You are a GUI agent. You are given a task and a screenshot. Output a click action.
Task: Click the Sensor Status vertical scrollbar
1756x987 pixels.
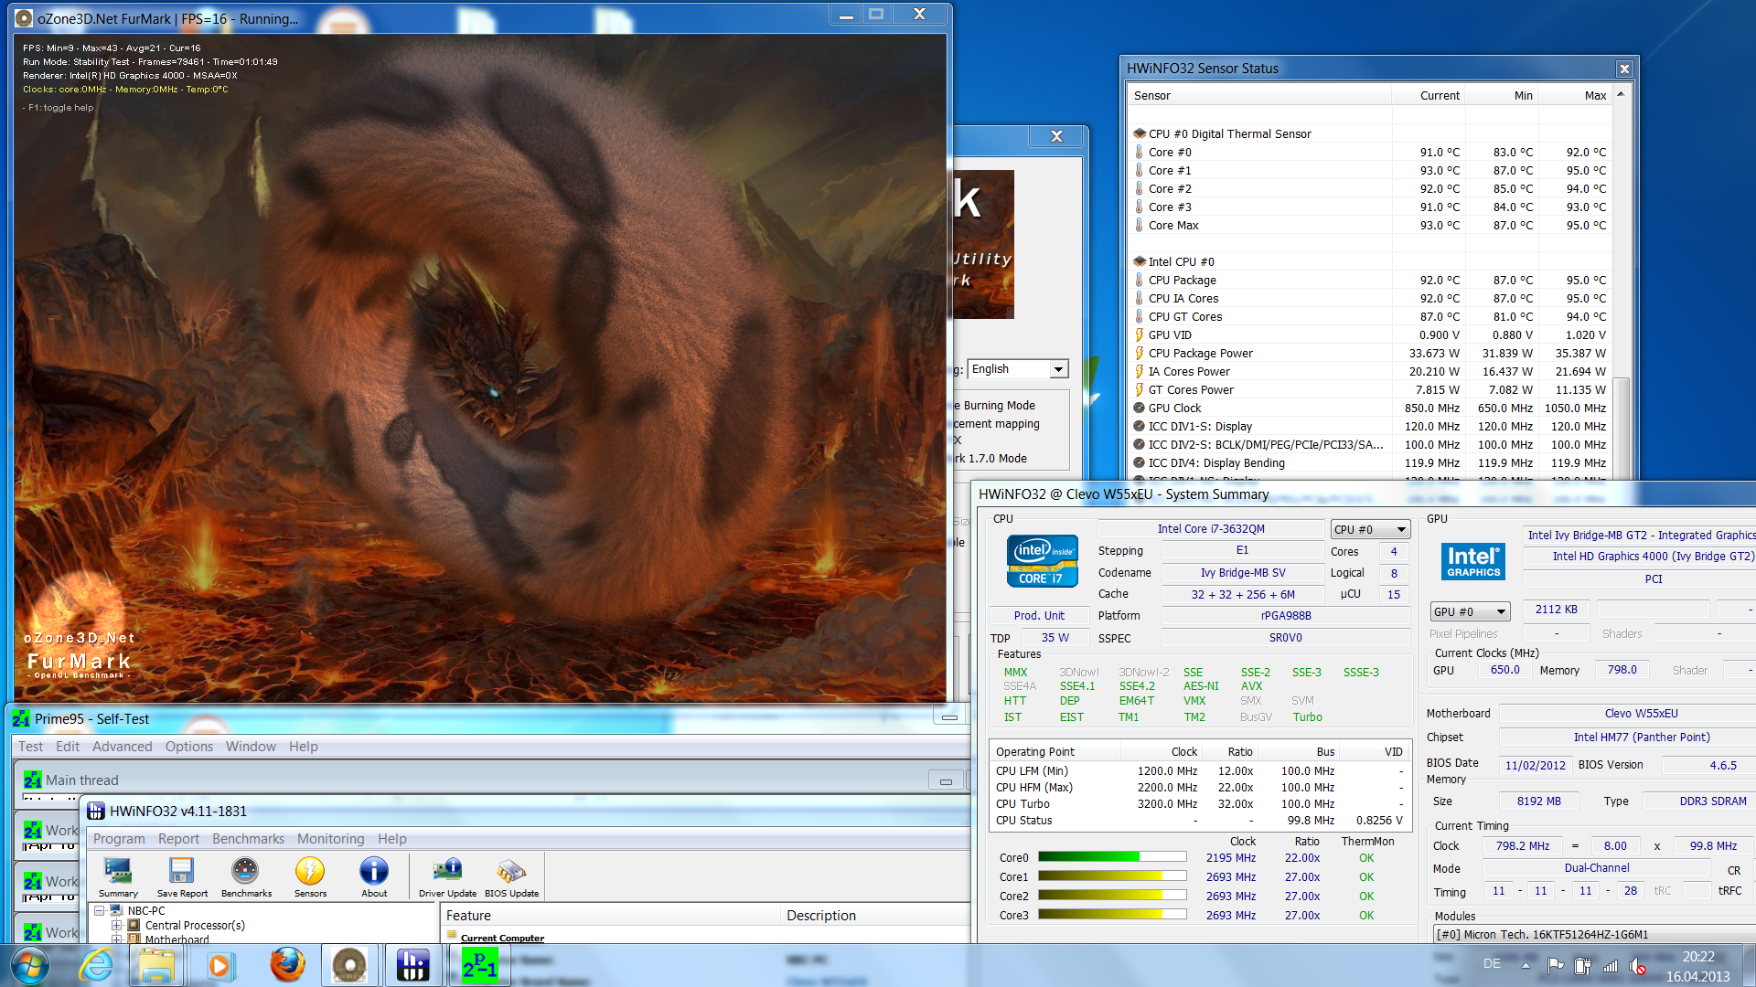[x=1620, y=274]
